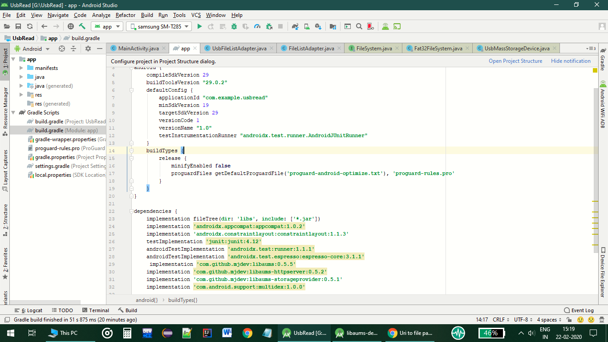Open the SDK Manager icon

[319, 26]
